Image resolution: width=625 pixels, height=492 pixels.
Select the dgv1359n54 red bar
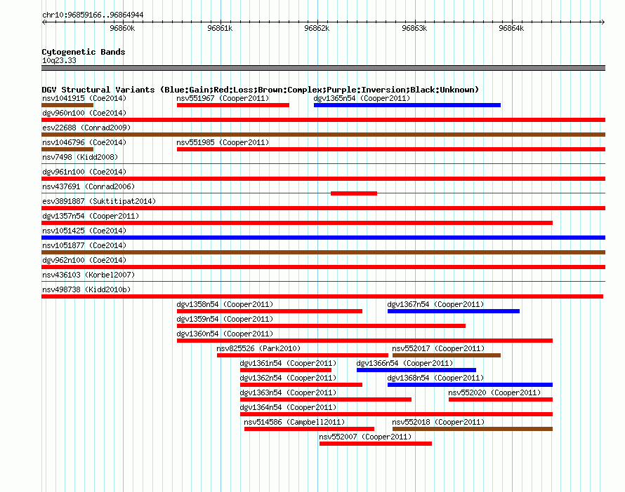pyautogui.click(x=321, y=326)
